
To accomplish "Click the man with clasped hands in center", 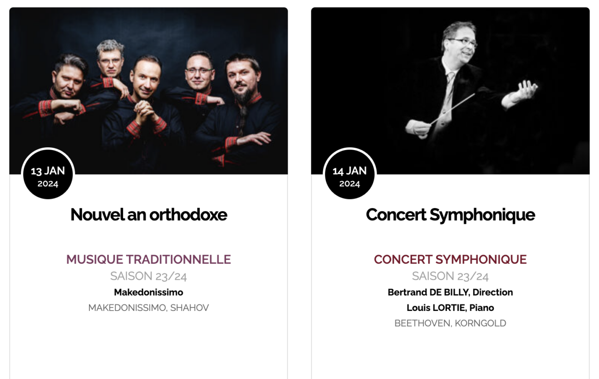I will click(145, 109).
